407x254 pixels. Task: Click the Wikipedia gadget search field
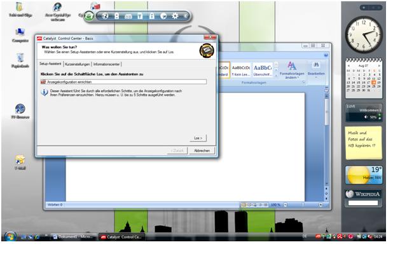click(x=363, y=203)
